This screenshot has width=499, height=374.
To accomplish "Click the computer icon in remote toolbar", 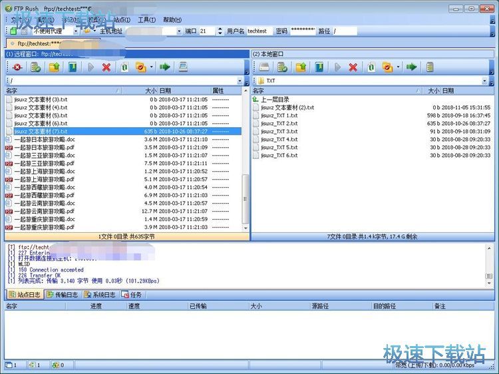I will pyautogui.click(x=183, y=67).
